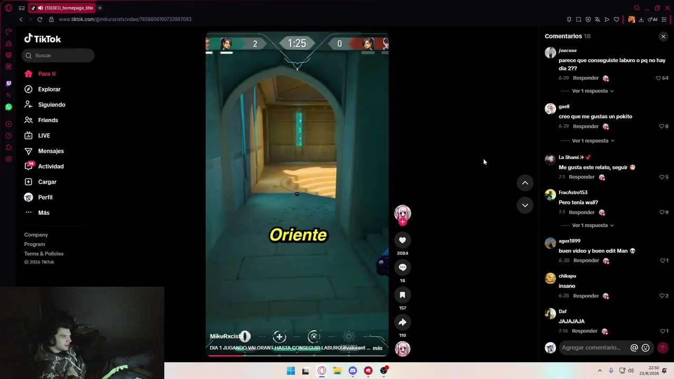
Task: Reply to joacooo's comment
Action: point(586,78)
